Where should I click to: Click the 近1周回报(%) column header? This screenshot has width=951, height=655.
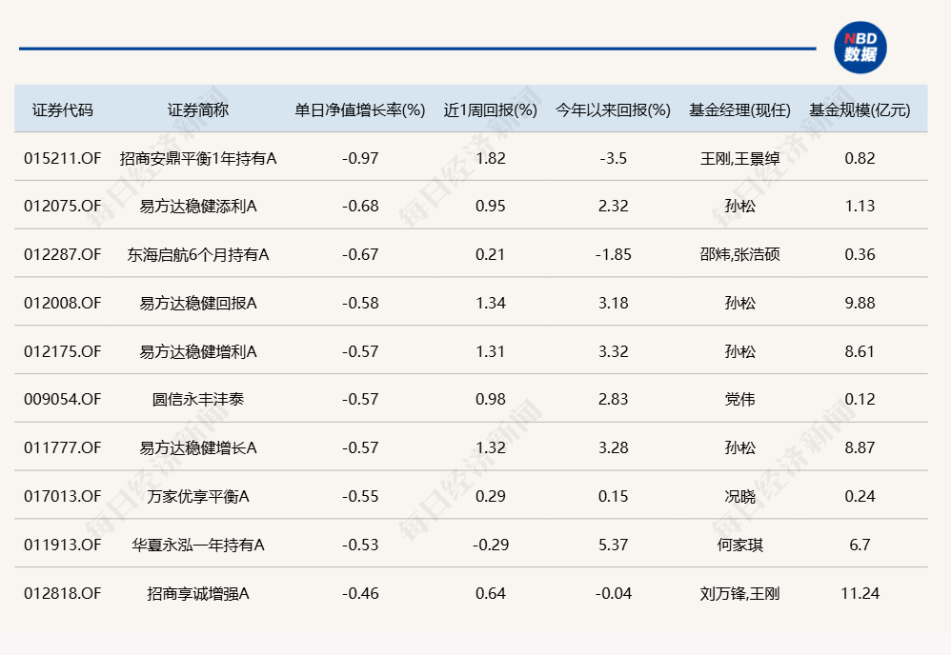491,109
